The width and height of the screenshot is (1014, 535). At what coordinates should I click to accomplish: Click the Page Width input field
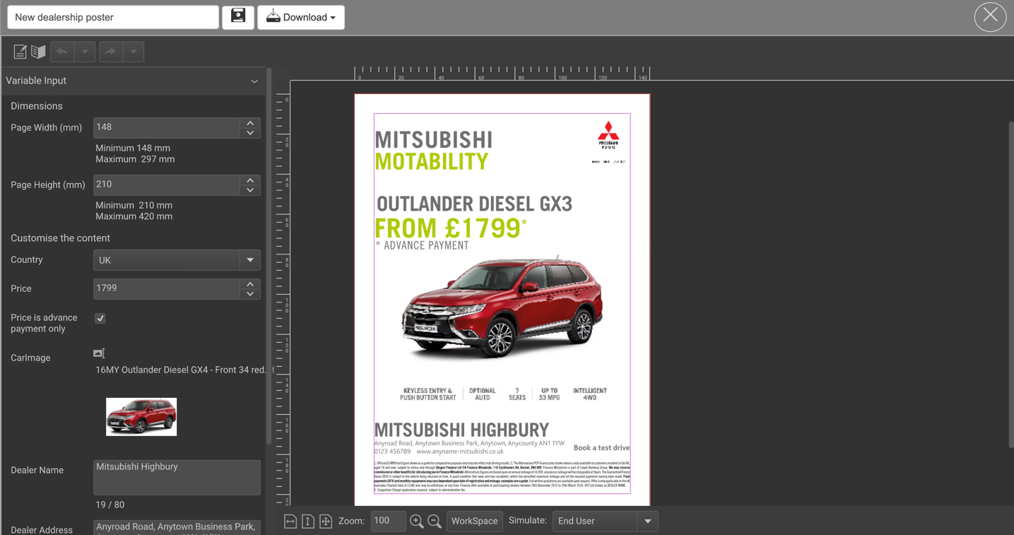(167, 127)
